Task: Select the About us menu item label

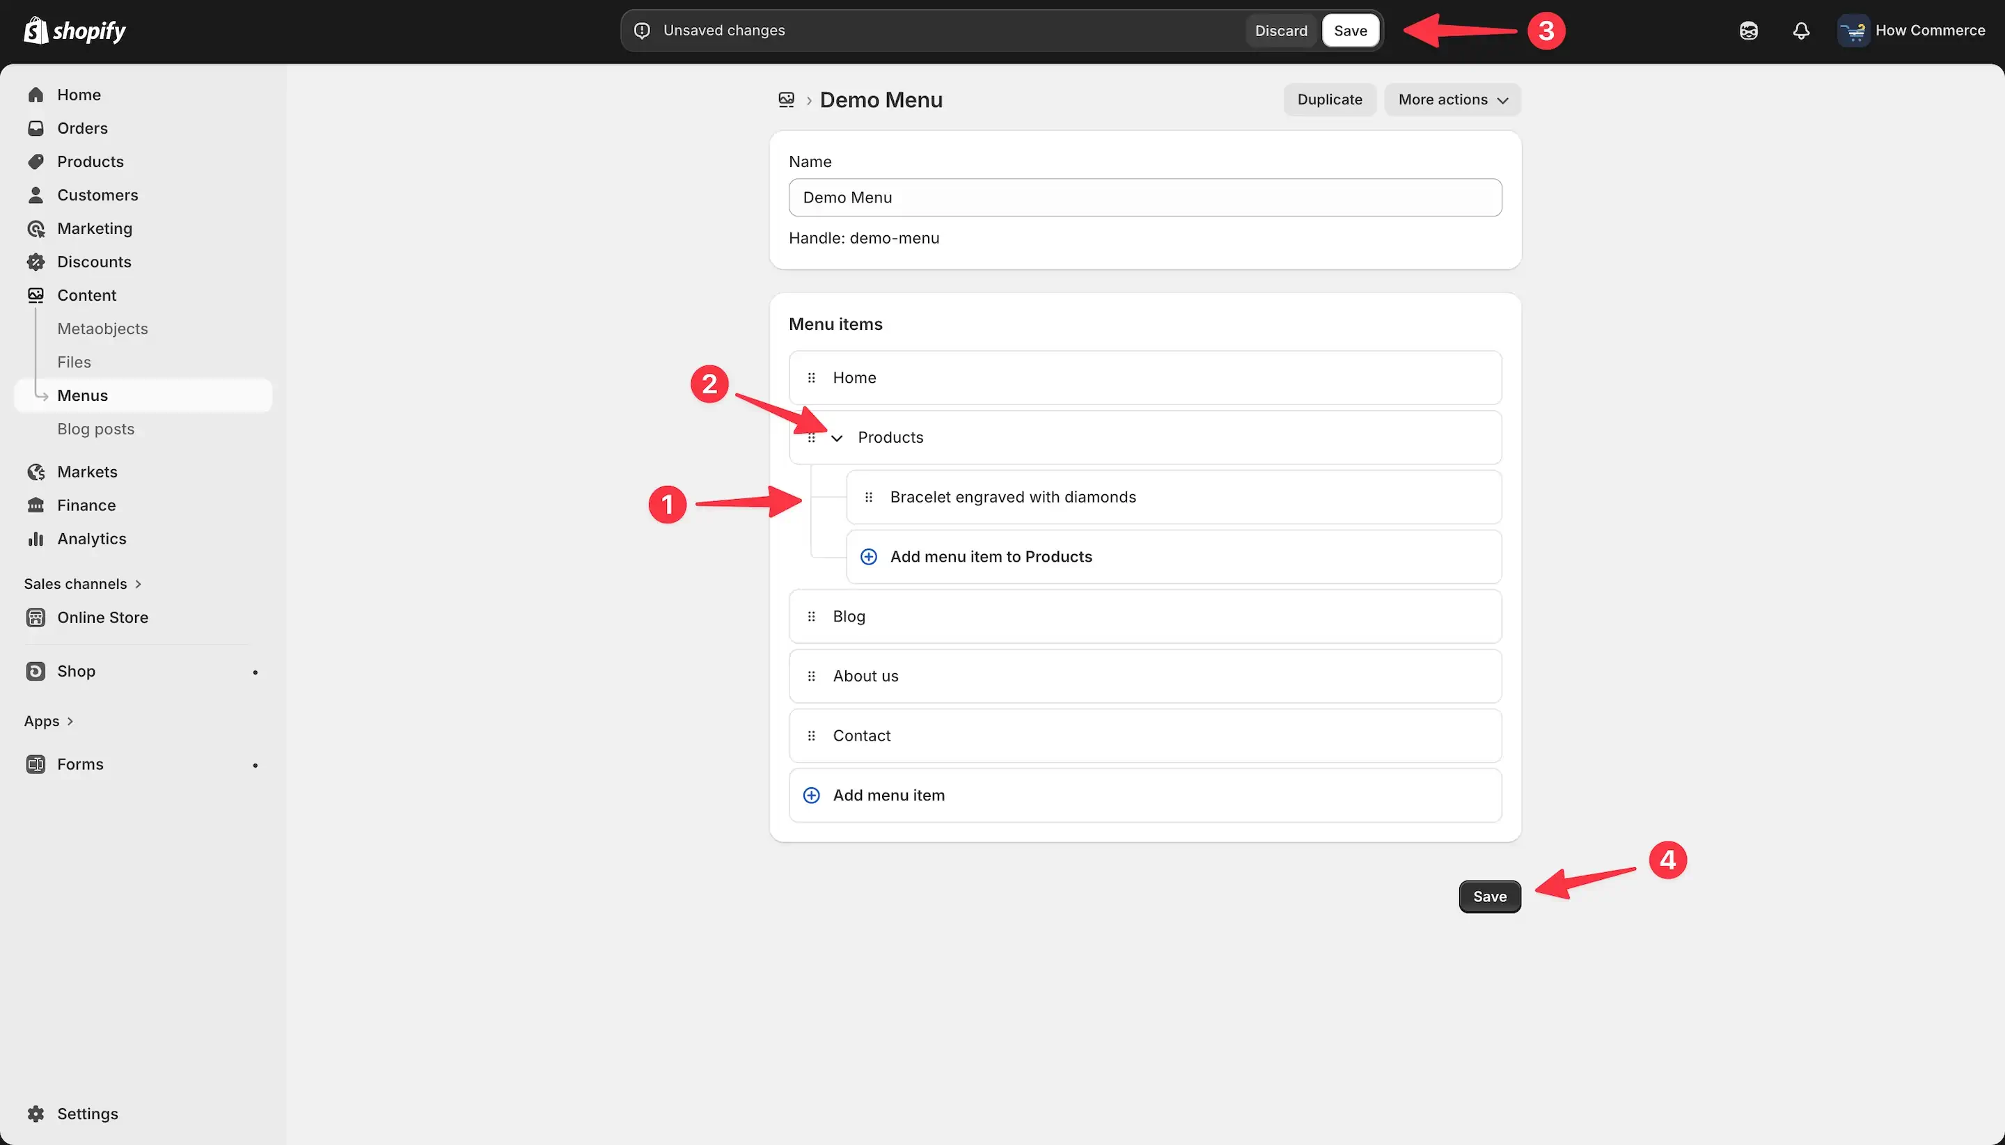Action: pos(865,677)
